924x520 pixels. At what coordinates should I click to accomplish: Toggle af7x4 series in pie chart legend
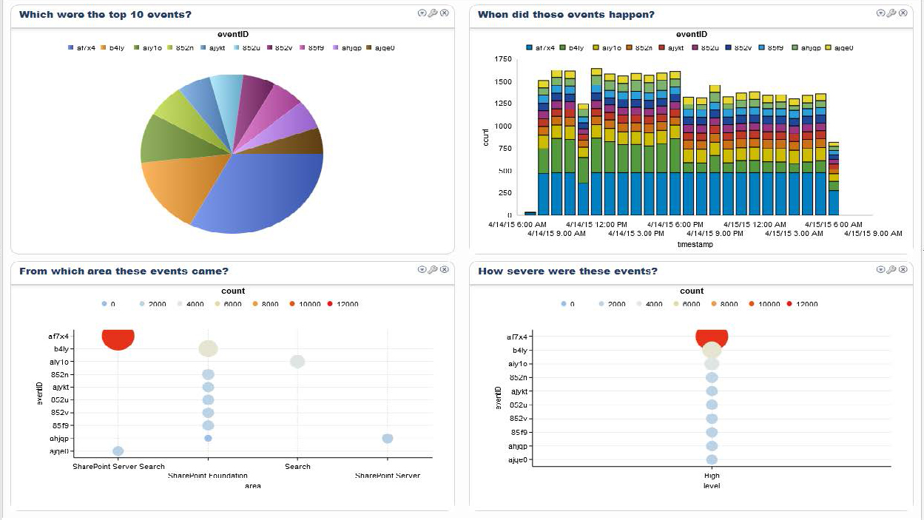pos(82,47)
